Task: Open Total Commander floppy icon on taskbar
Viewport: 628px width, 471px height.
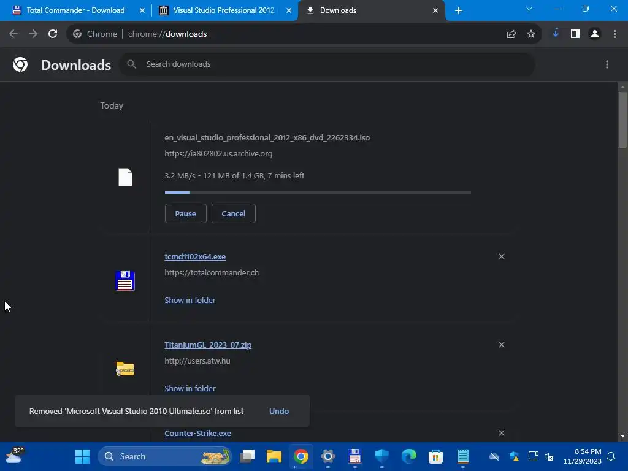Action: pos(355,456)
